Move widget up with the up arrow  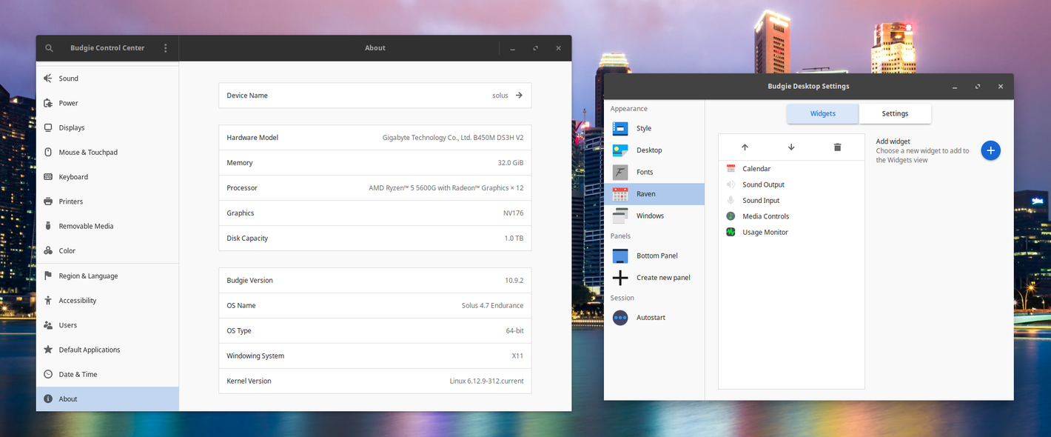click(x=745, y=147)
